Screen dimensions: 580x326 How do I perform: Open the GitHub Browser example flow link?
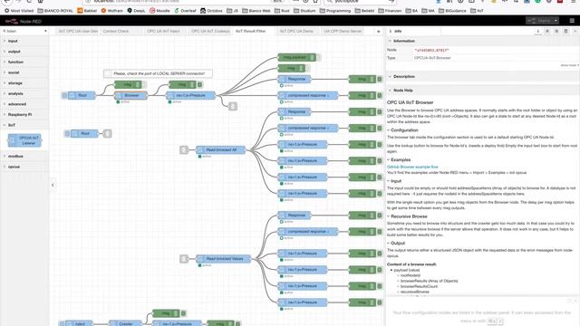412,167
